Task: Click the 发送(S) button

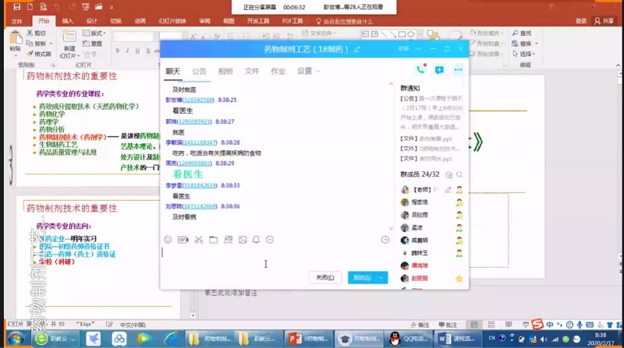Action: 361,277
